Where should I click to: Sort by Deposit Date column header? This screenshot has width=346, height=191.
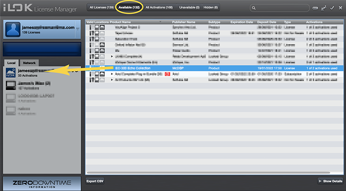pyautogui.click(x=267, y=22)
